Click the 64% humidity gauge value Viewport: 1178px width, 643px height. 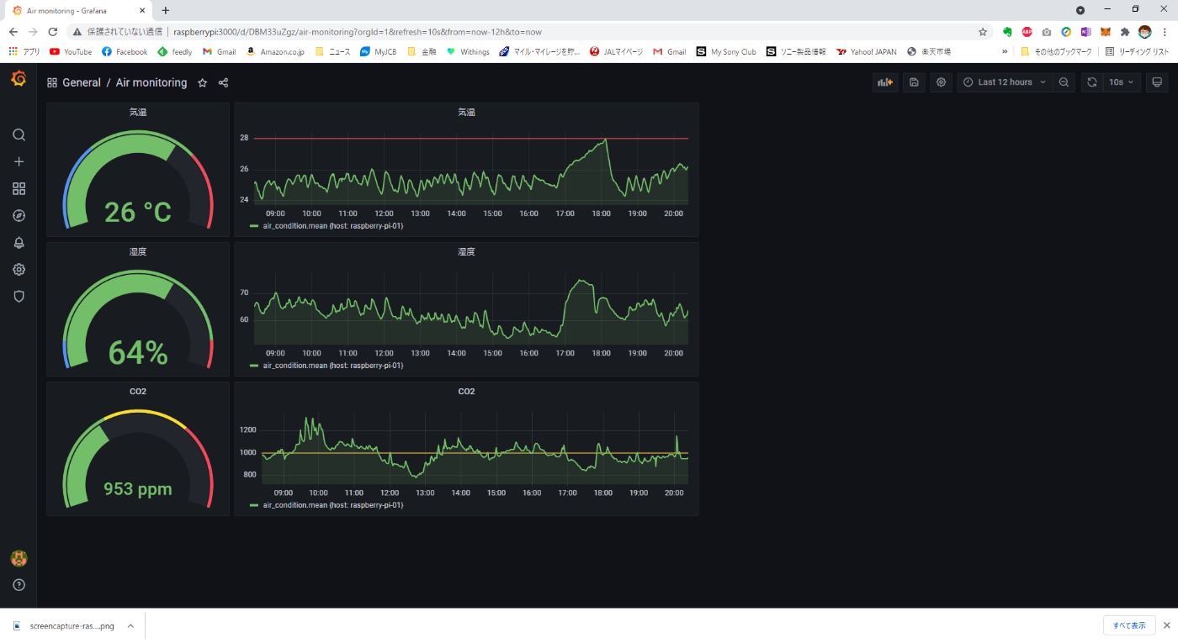click(138, 352)
